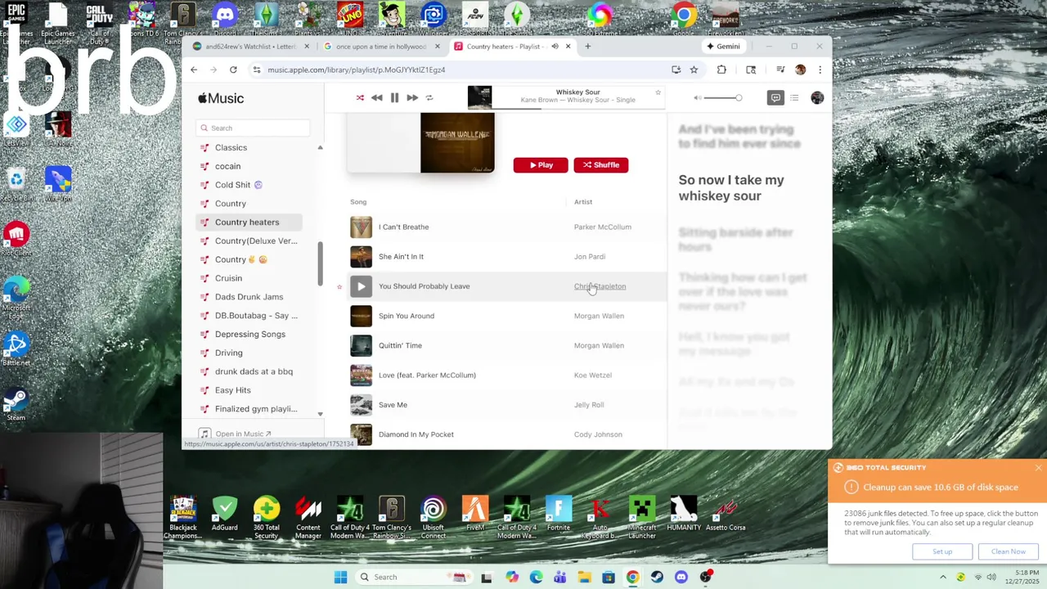Click the red Shuffle button
The height and width of the screenshot is (589, 1047).
[600, 165]
